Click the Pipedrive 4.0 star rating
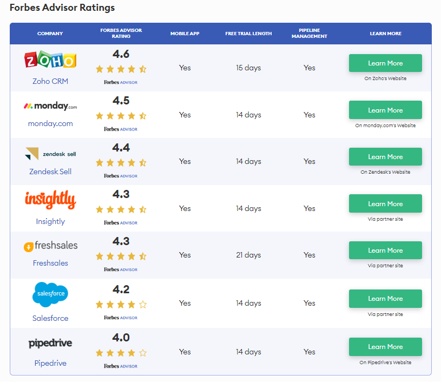Screen dimensions: 441x382 coord(121,353)
